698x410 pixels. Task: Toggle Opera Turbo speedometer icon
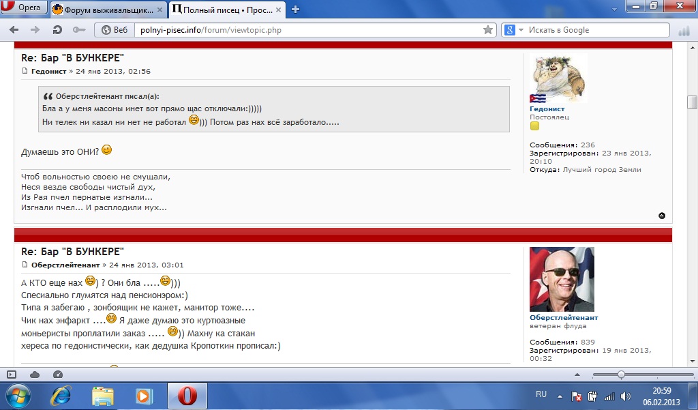click(x=58, y=375)
